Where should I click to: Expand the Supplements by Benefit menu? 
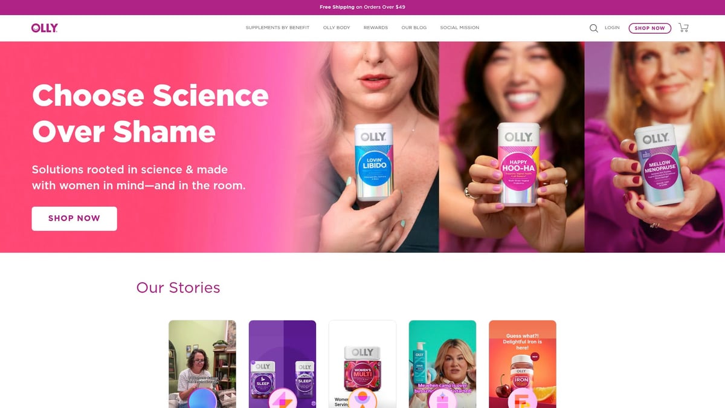277,28
